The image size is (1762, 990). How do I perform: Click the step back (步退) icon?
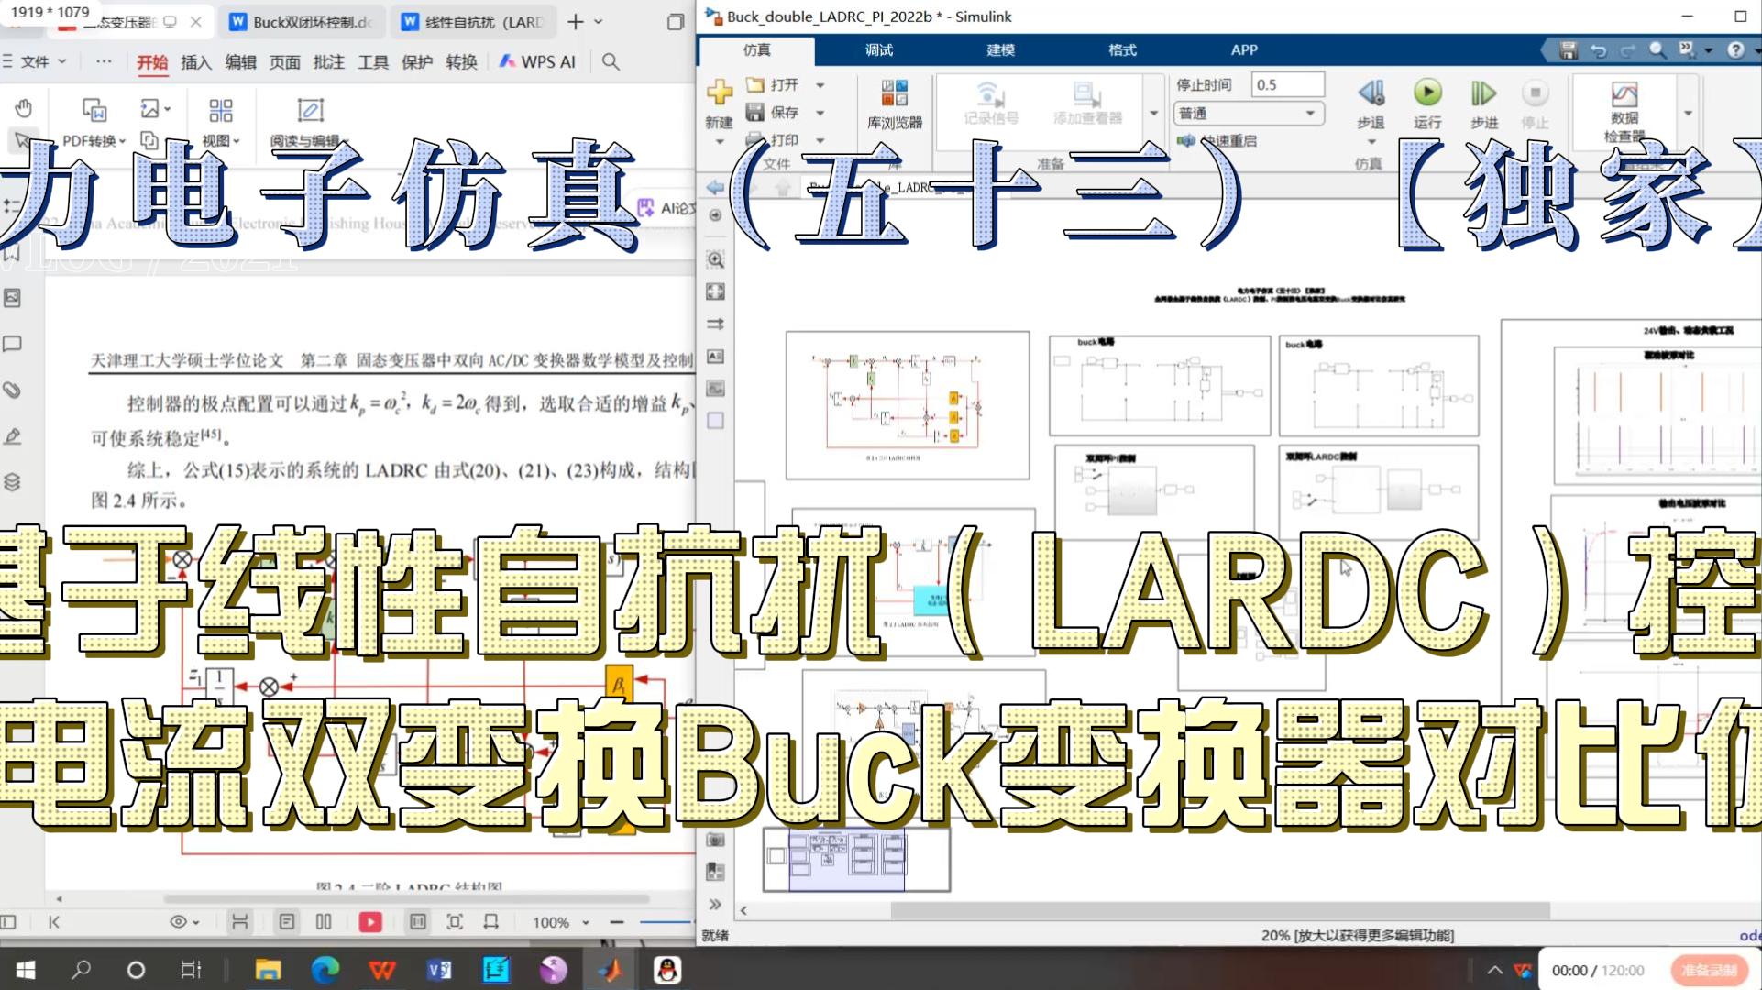pyautogui.click(x=1371, y=93)
